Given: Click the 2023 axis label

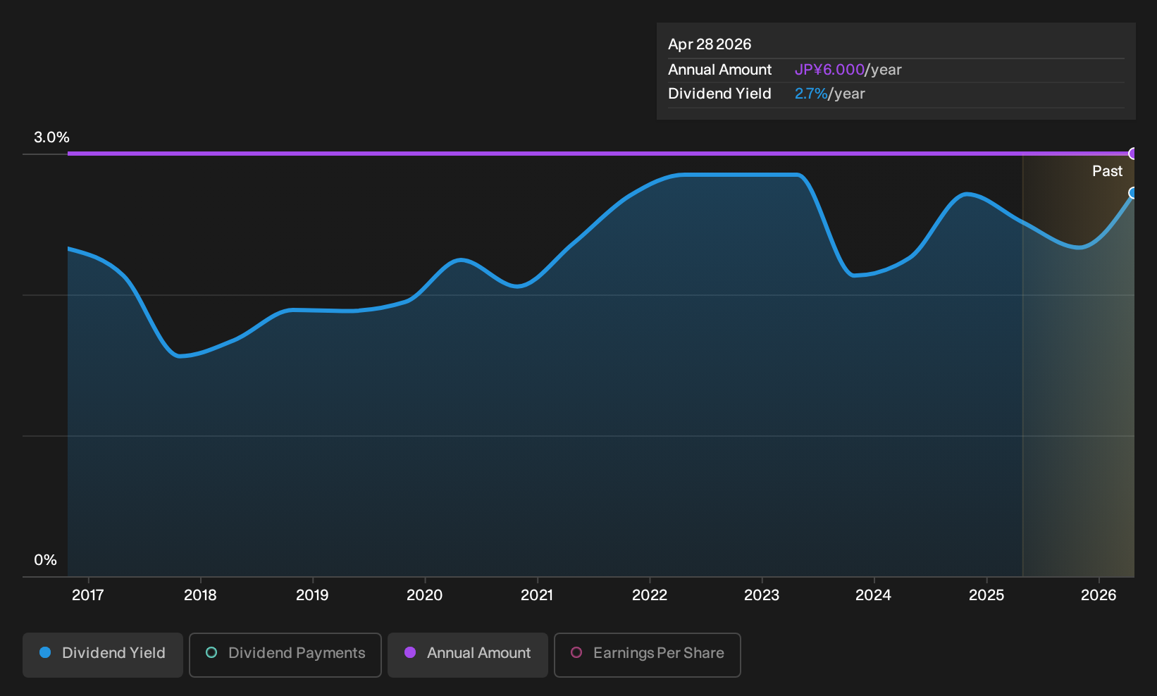Looking at the screenshot, I should [x=762, y=595].
